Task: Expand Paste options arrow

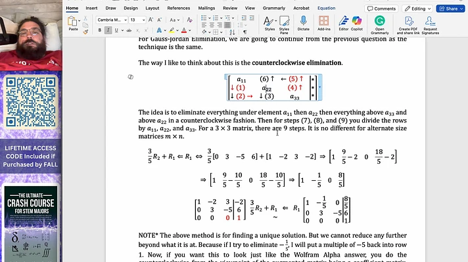Action: tap(79, 21)
